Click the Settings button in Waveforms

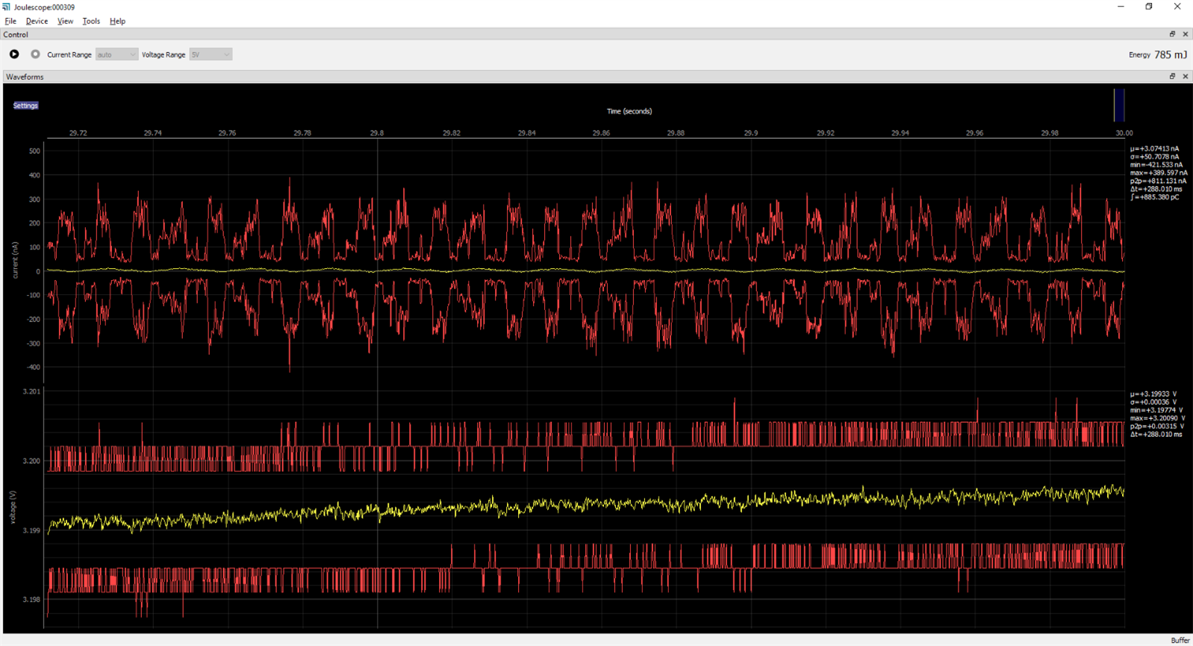(x=25, y=105)
